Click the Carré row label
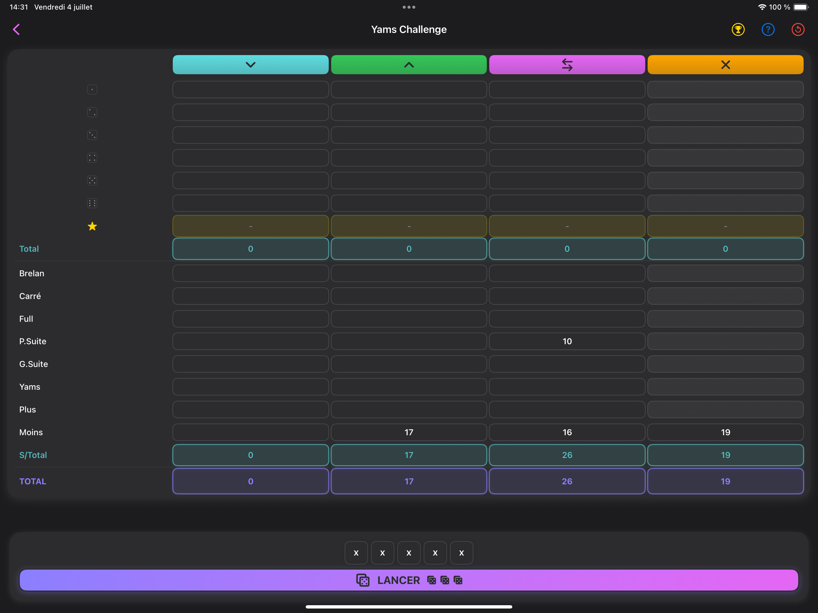This screenshot has height=613, width=818. pos(30,296)
